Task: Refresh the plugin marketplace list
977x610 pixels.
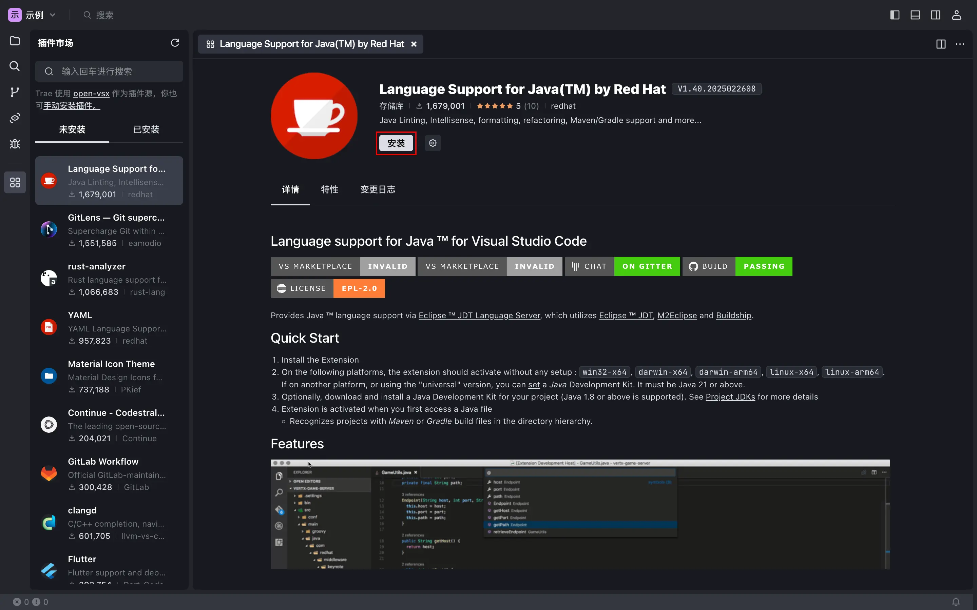Action: (x=175, y=43)
